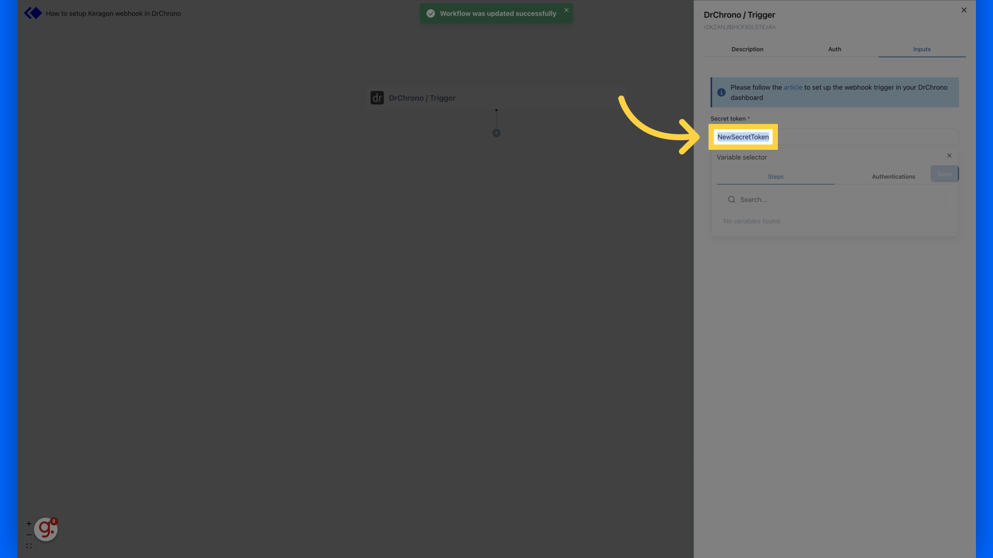Click the green success checkmark icon
Viewport: 993px width, 558px height.
(x=430, y=13)
